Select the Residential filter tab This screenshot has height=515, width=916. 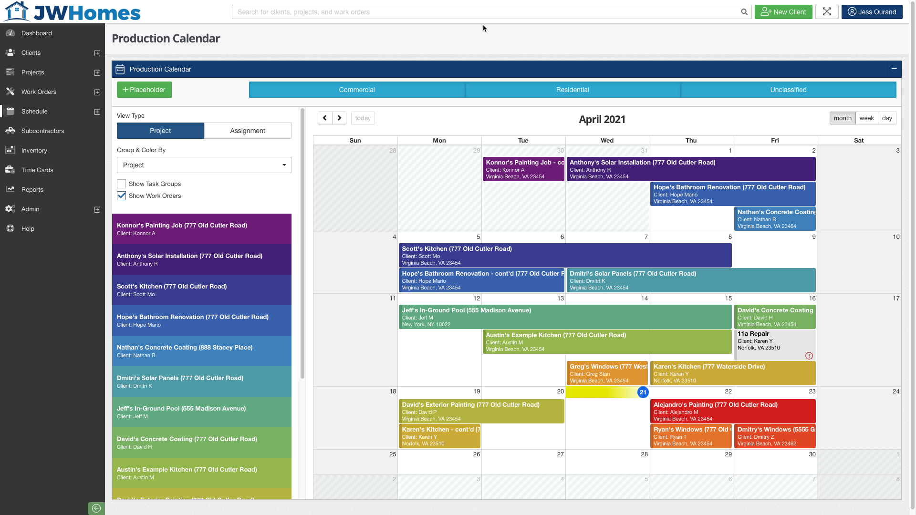point(572,90)
